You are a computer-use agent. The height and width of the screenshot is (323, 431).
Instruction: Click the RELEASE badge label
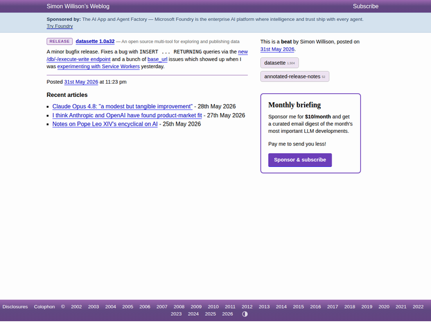pyautogui.click(x=59, y=41)
